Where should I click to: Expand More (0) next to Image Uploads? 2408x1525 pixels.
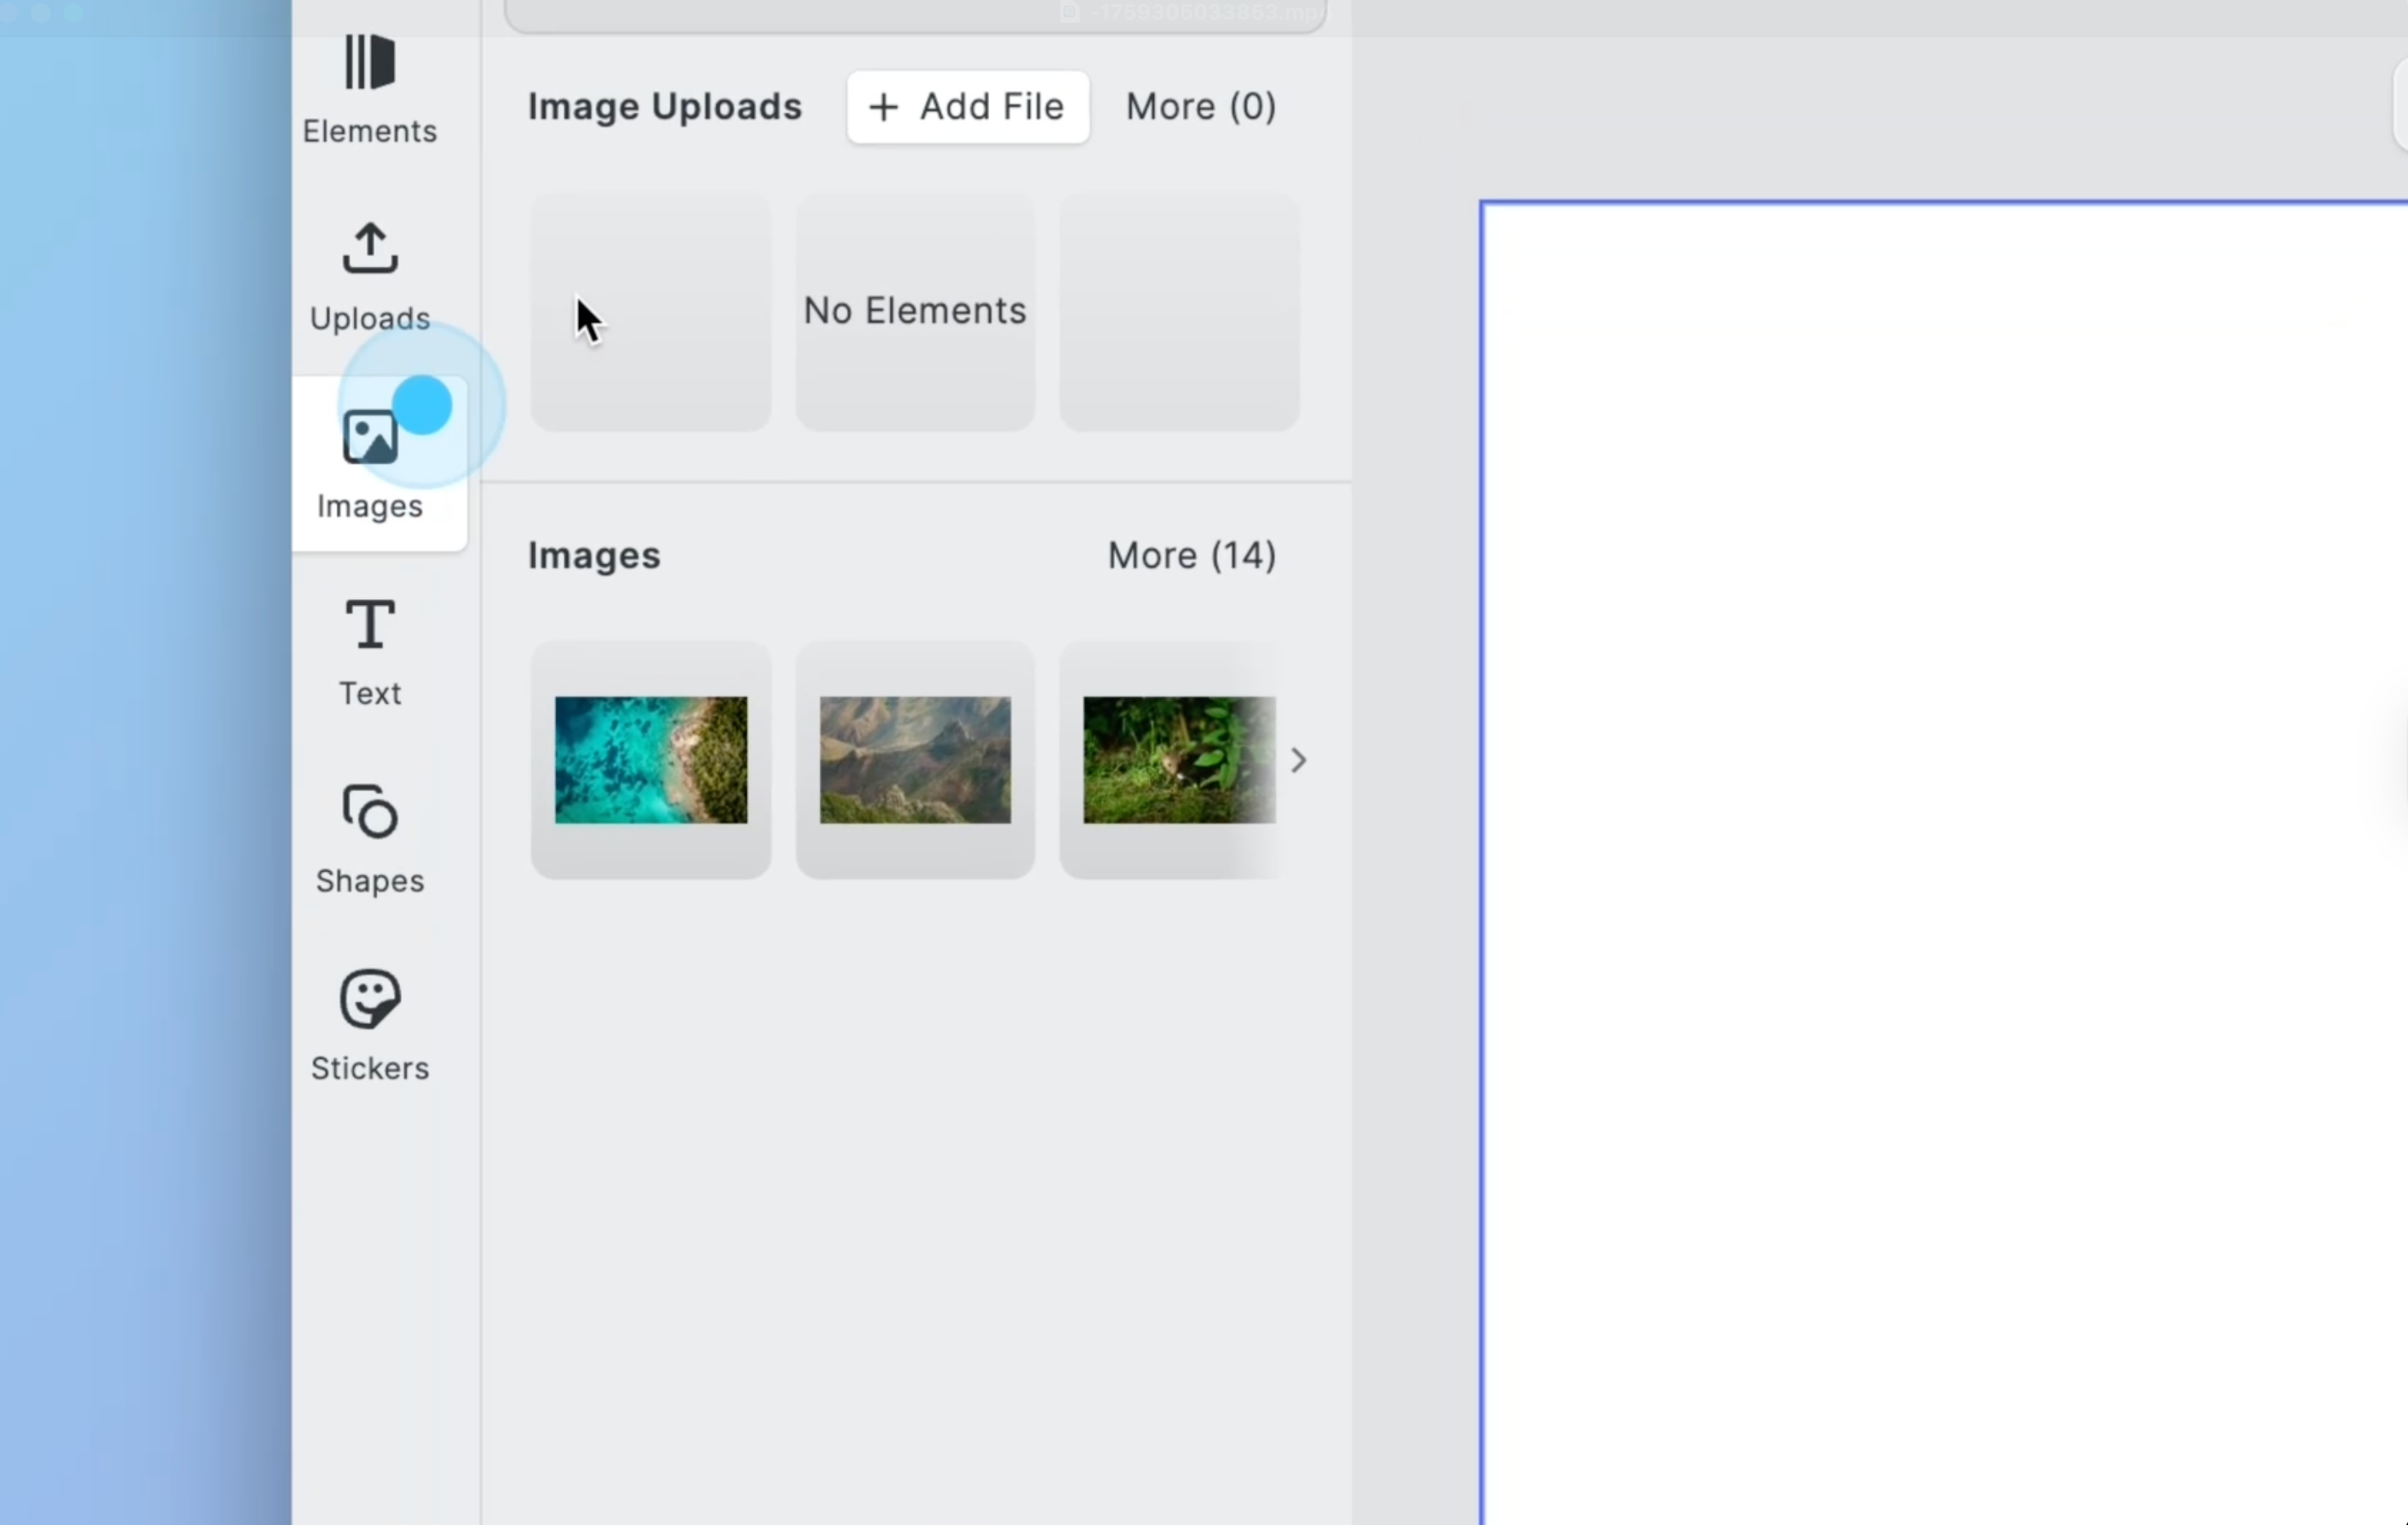[1200, 107]
